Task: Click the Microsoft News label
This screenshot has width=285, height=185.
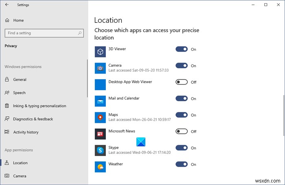Action: (x=122, y=131)
